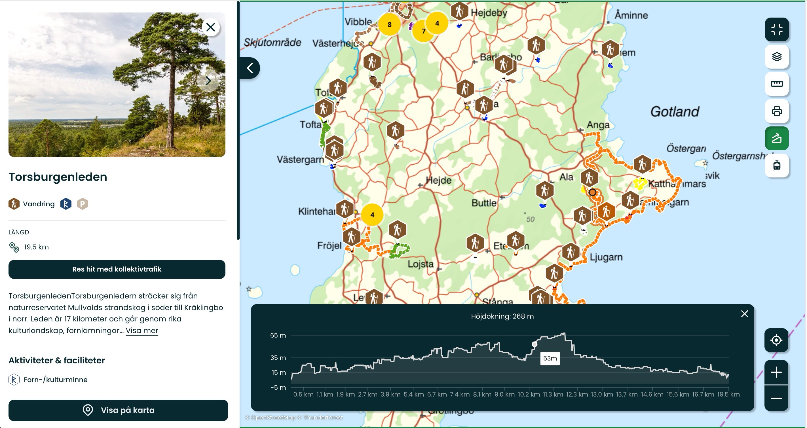Zoom out of the map
Viewport: 807px width, 428px height.
pyautogui.click(x=776, y=398)
